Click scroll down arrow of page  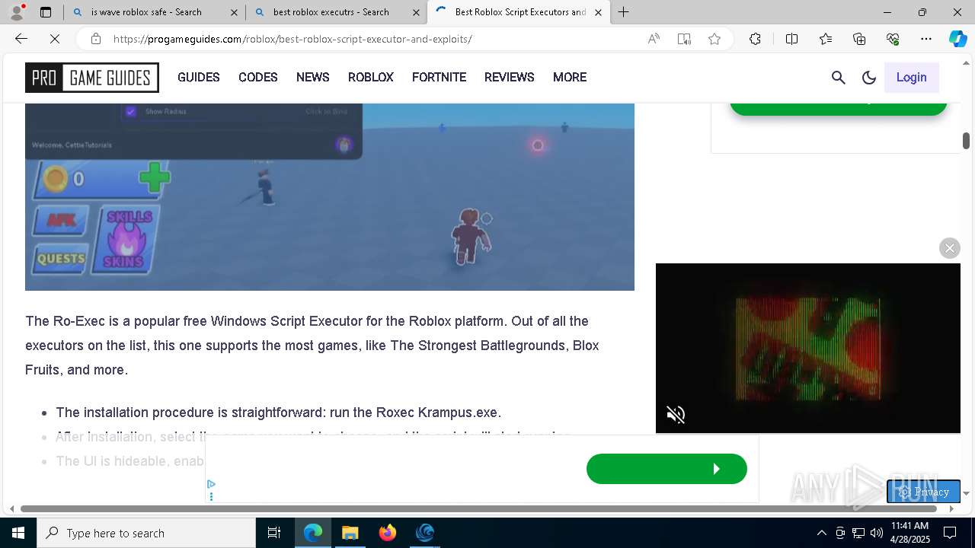click(x=966, y=493)
